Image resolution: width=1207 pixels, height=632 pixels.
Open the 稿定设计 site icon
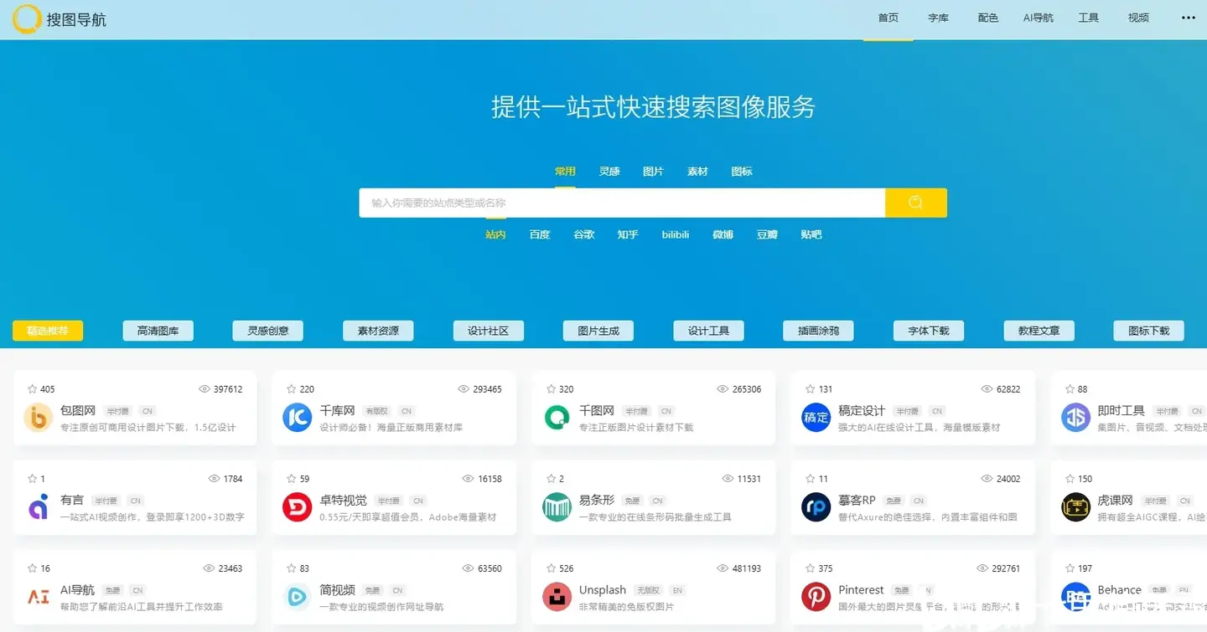pyautogui.click(x=816, y=418)
